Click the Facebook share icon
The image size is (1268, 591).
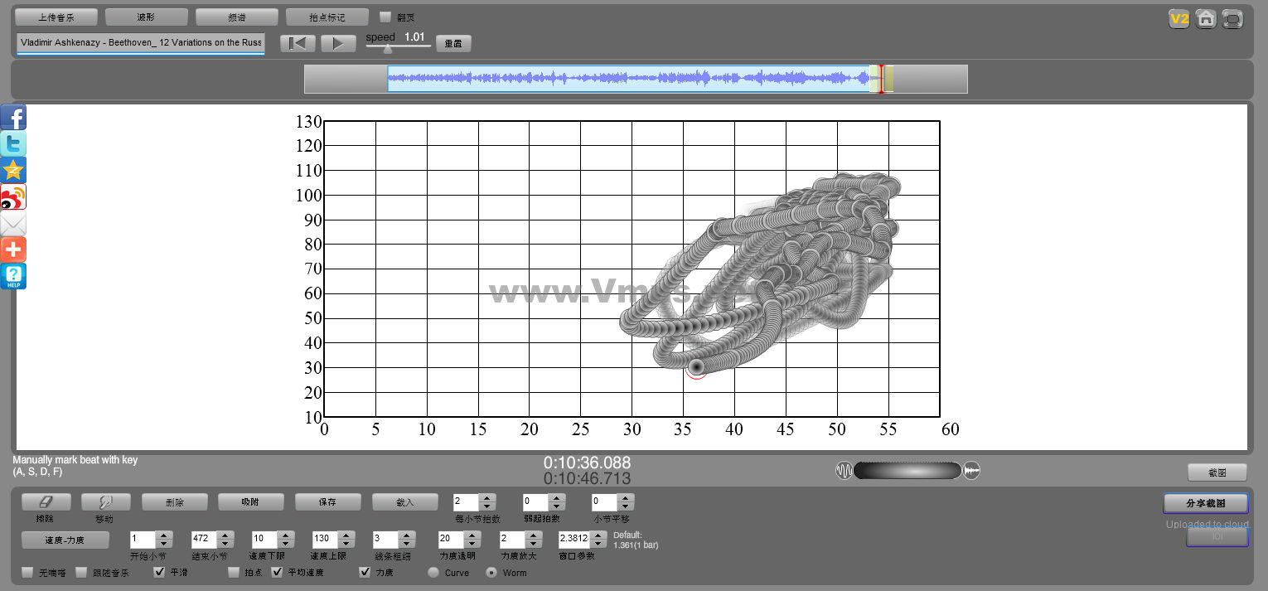13,117
